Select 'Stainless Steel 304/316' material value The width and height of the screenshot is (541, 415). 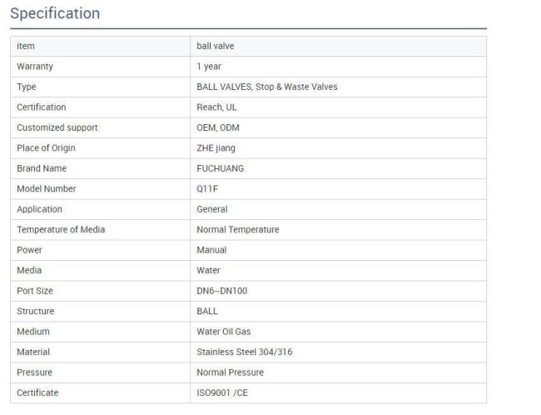pyautogui.click(x=244, y=352)
